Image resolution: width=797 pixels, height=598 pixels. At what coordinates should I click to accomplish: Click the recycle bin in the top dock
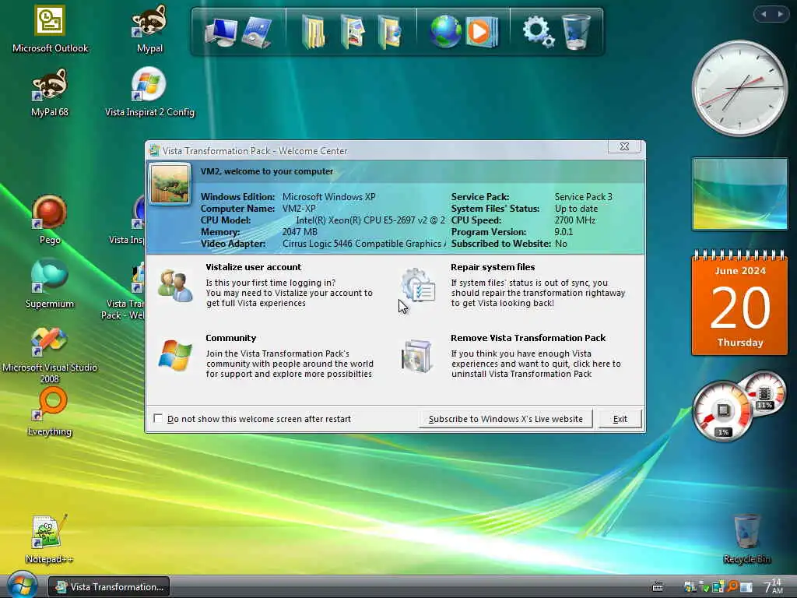tap(577, 31)
